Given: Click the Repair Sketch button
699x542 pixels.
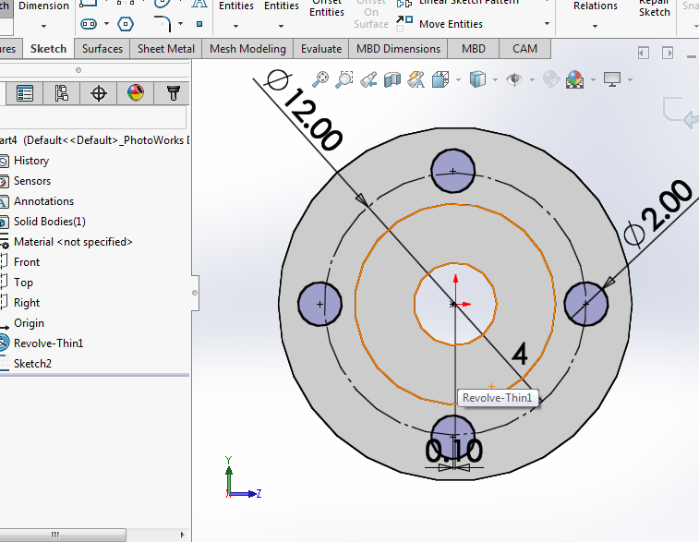Looking at the screenshot, I should click(654, 9).
